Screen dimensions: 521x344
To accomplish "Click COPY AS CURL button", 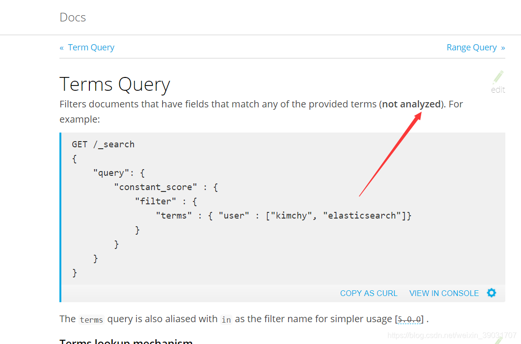I will [368, 293].
